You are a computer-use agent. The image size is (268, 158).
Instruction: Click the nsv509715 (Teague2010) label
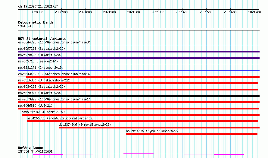click(x=38, y=61)
